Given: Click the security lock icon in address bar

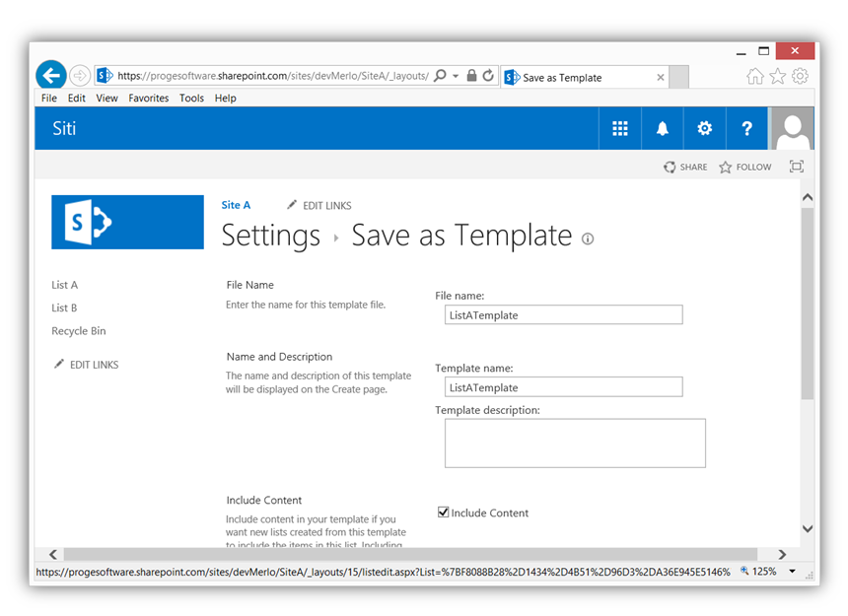Looking at the screenshot, I should [x=470, y=77].
